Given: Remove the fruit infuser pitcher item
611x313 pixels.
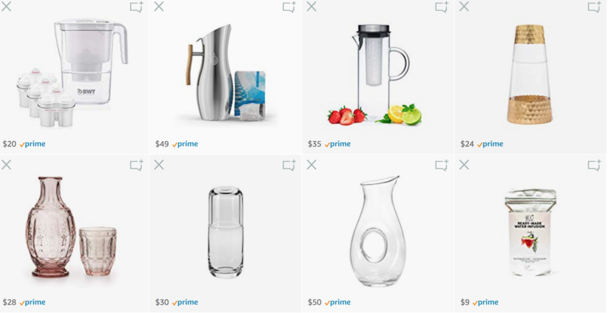Looking at the screenshot, I should point(311,7).
